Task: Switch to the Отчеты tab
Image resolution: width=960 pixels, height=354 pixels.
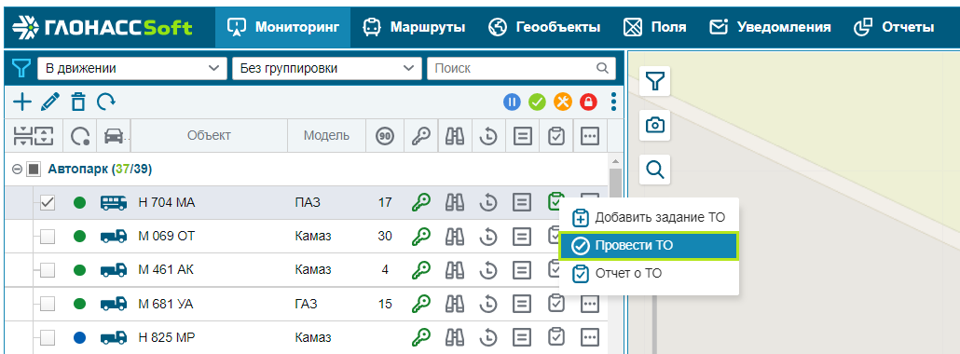Action: pyautogui.click(x=894, y=27)
